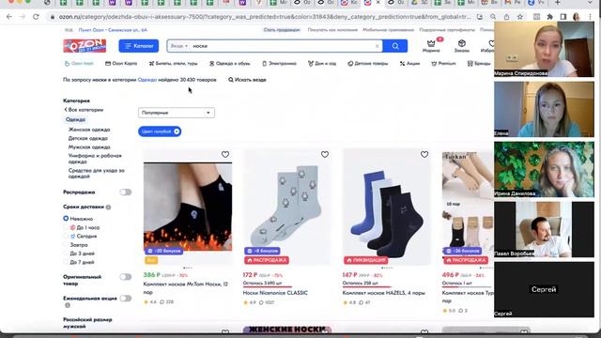Open the Акции section
The image size is (601, 338).
pyautogui.click(x=409, y=64)
